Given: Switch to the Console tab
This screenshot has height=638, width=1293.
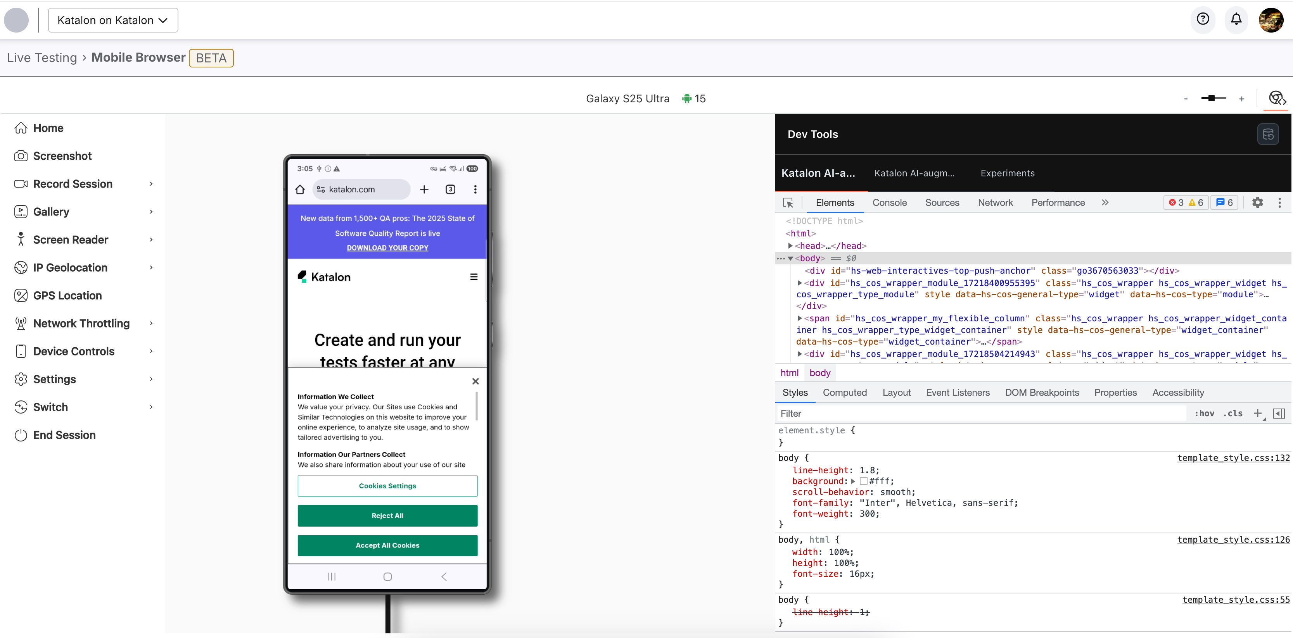Looking at the screenshot, I should [x=889, y=203].
